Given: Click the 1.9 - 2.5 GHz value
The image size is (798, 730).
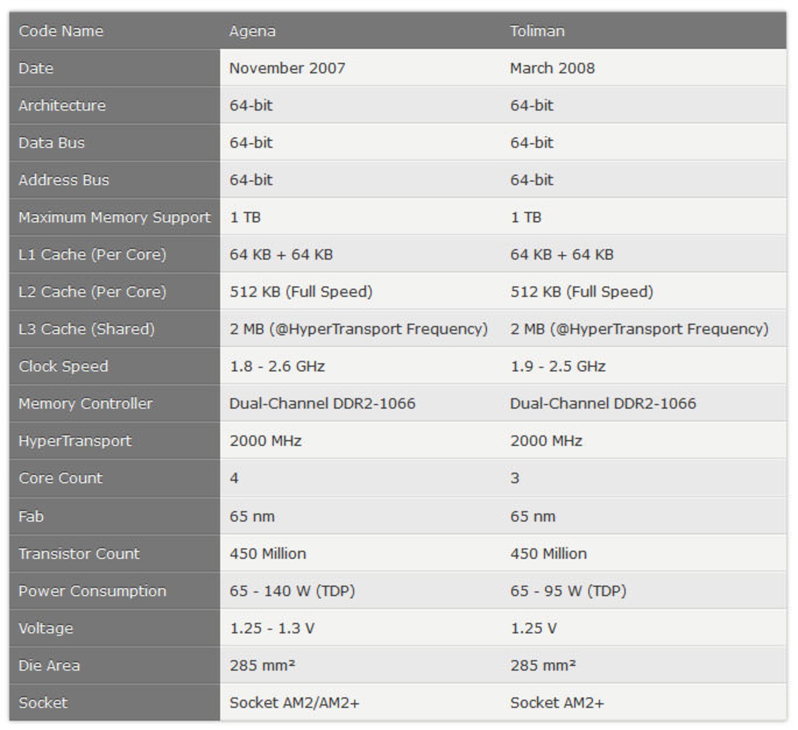Looking at the screenshot, I should (558, 366).
